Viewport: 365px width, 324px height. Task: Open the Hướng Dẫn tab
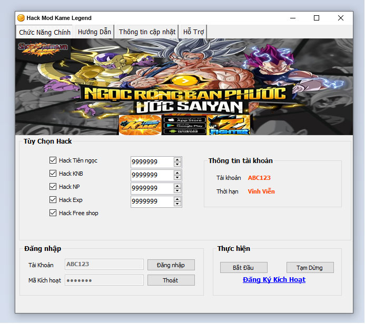[x=94, y=32]
